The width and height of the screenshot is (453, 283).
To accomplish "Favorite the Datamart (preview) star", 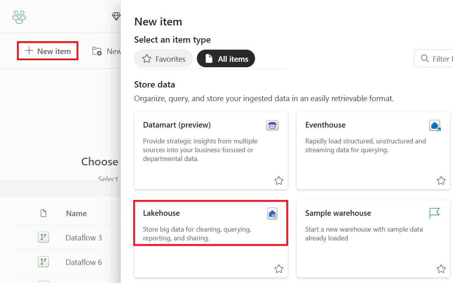I will click(279, 180).
